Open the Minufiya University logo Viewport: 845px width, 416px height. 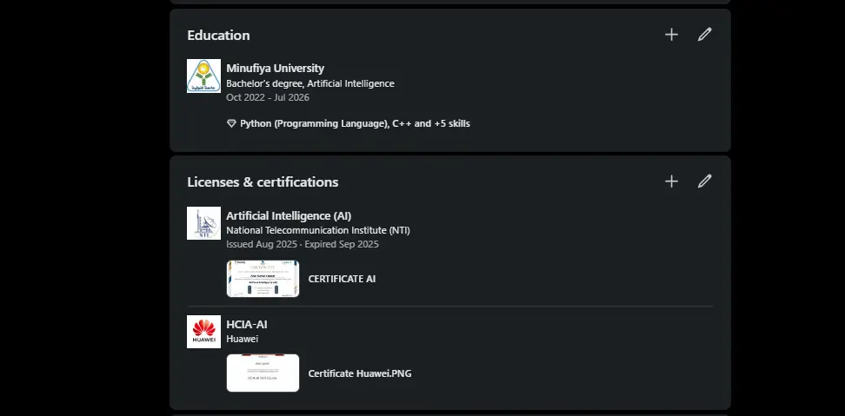(203, 76)
